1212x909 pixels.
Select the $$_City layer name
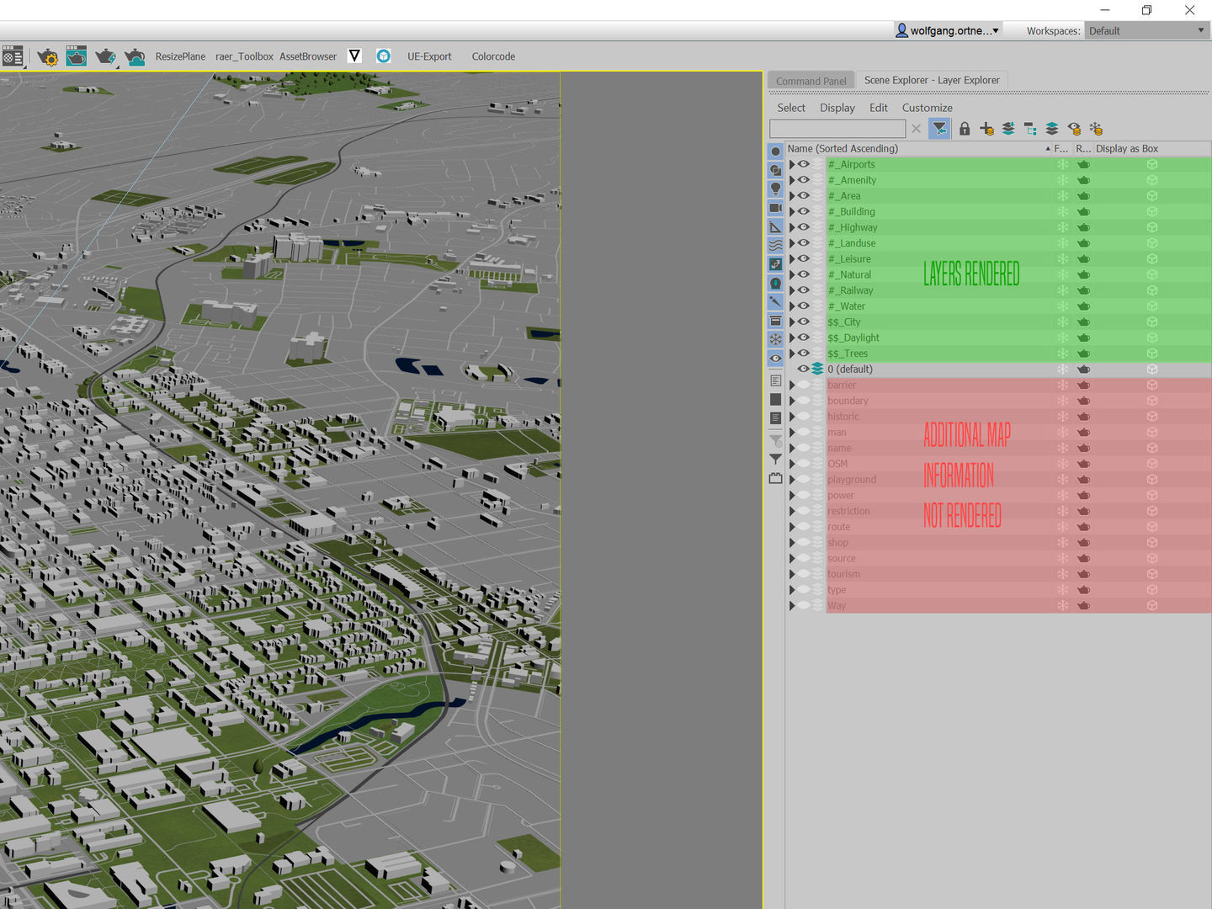tap(843, 322)
